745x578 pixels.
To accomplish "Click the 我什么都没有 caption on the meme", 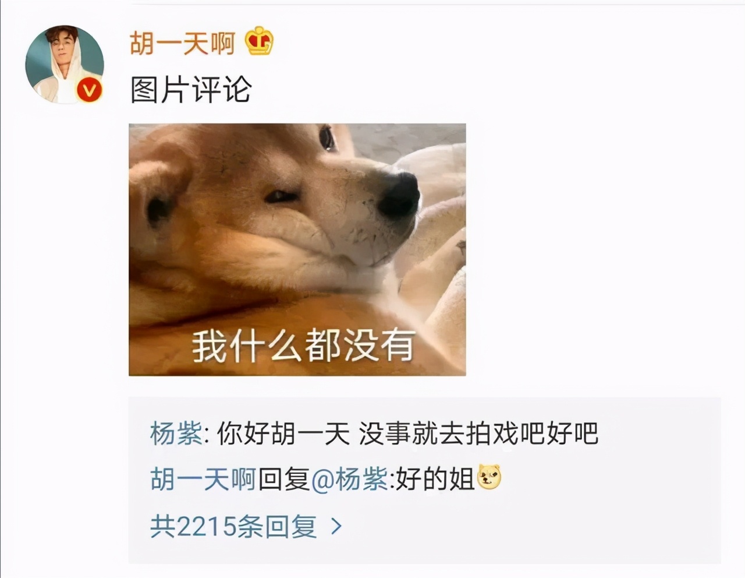I will pyautogui.click(x=304, y=345).
